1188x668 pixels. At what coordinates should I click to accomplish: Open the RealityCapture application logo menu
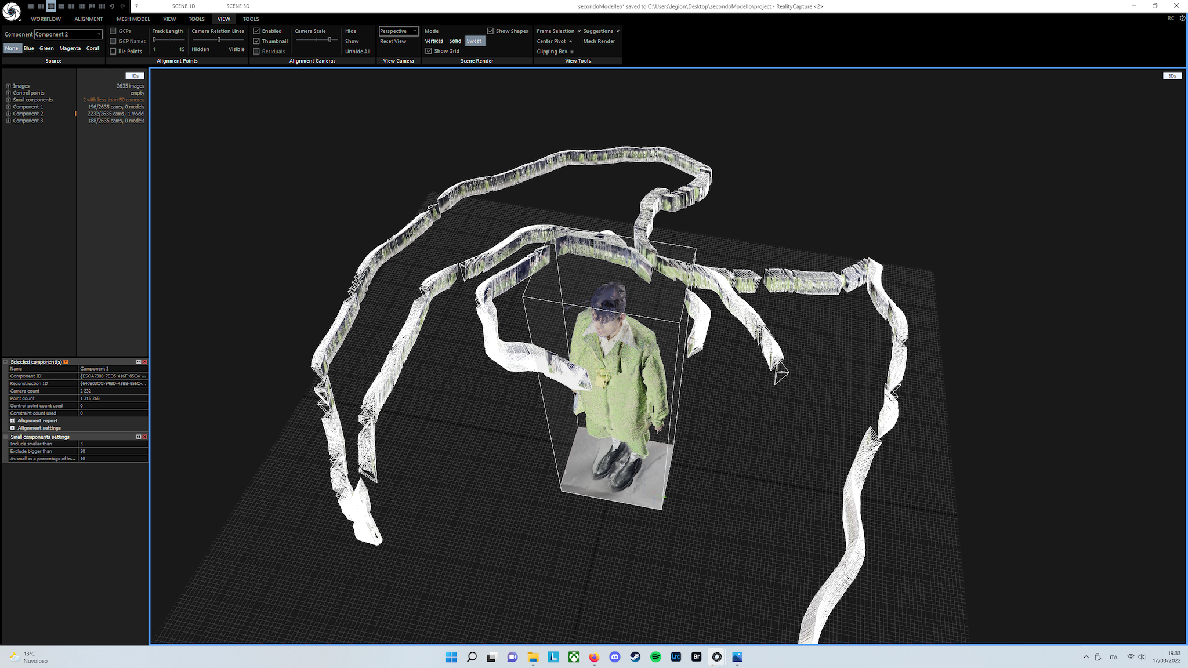[11, 11]
